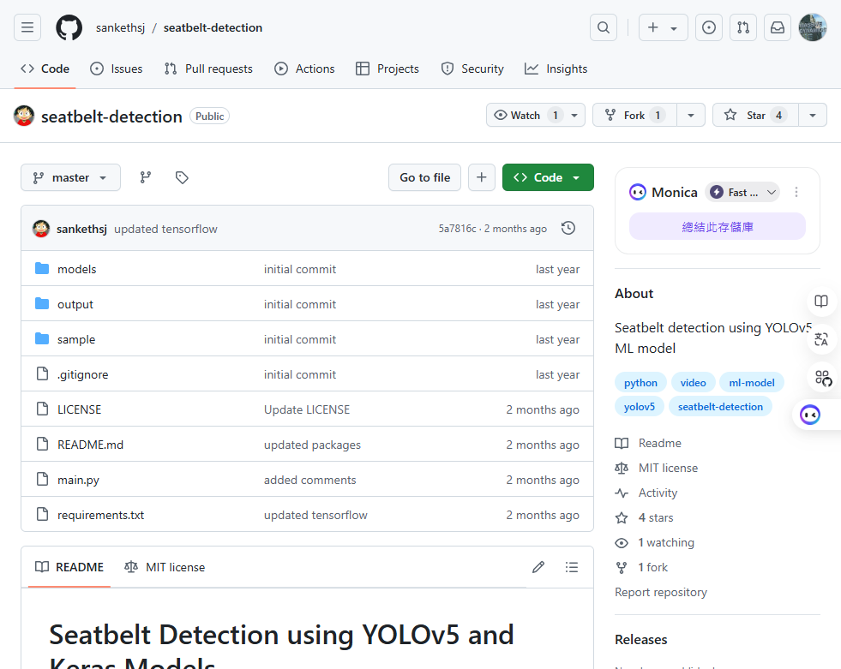Switch to Security tab
This screenshot has height=669, width=841.
(472, 69)
